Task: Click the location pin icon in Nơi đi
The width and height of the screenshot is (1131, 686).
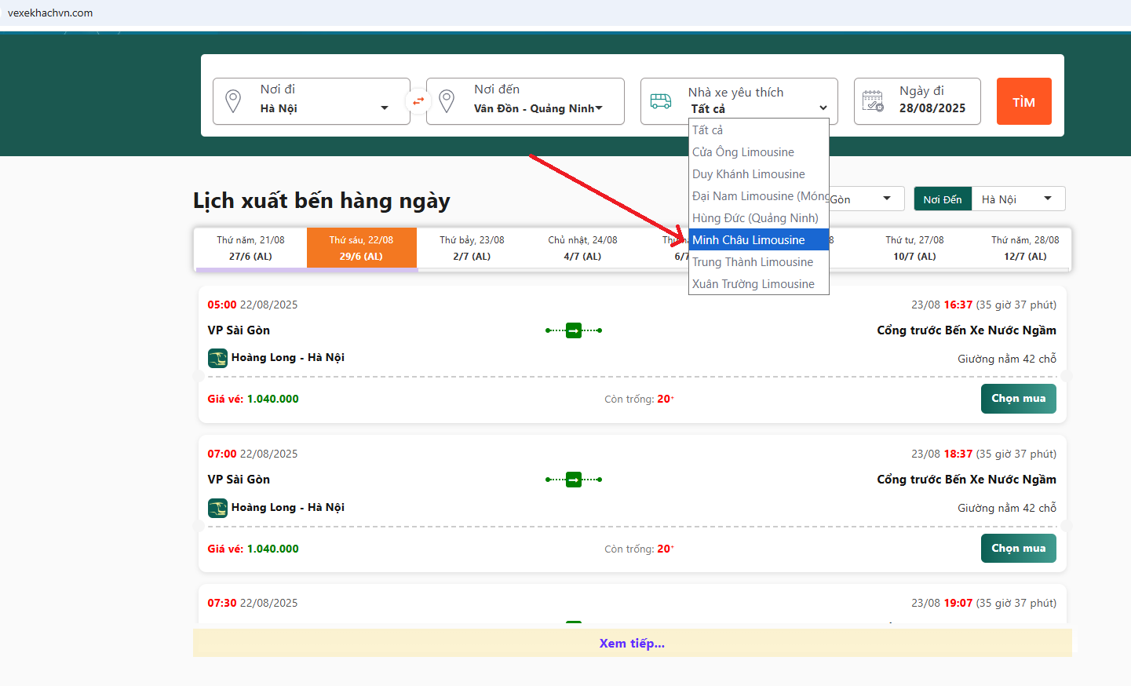Action: pos(233,101)
